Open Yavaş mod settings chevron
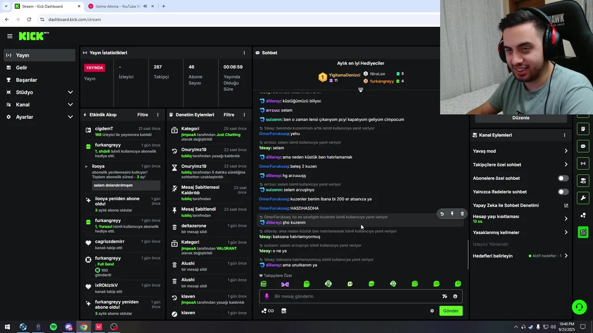 coord(566,151)
